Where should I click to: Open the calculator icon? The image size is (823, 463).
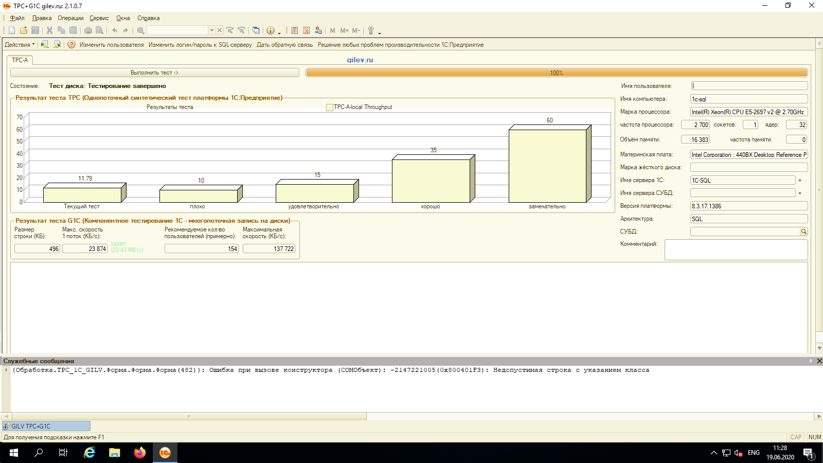tap(294, 30)
